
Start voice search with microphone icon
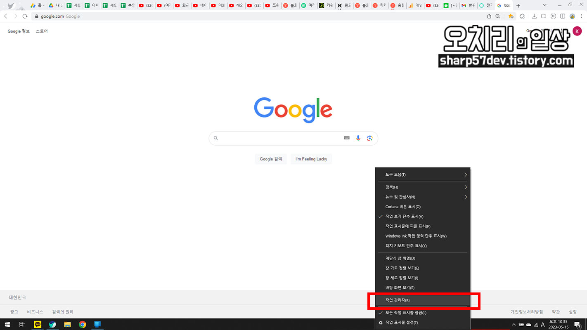[358, 138]
